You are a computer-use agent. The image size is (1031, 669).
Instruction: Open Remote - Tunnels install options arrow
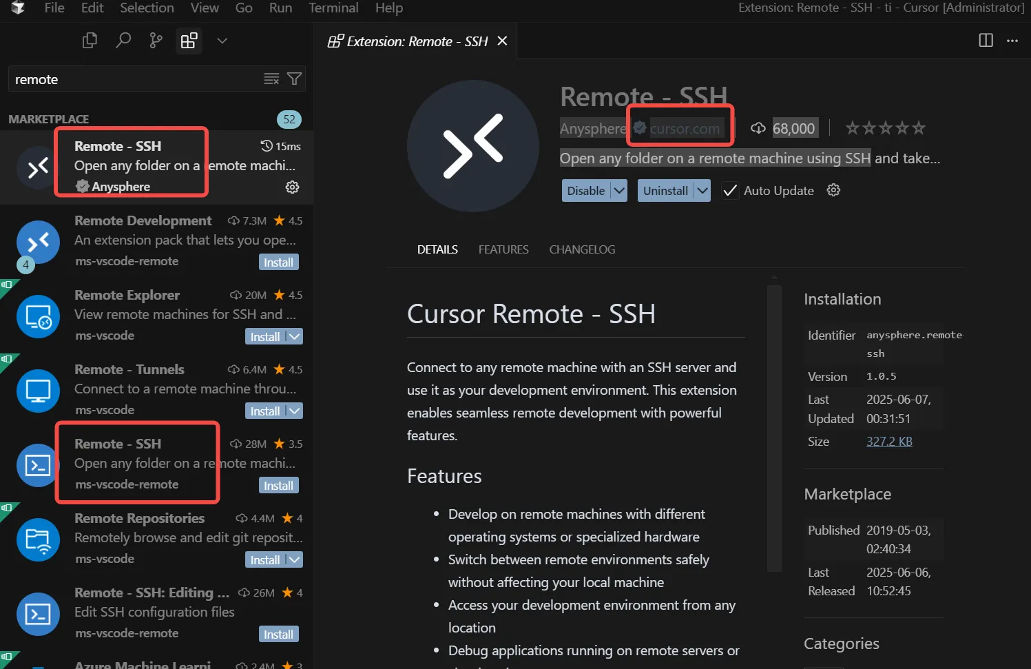295,411
